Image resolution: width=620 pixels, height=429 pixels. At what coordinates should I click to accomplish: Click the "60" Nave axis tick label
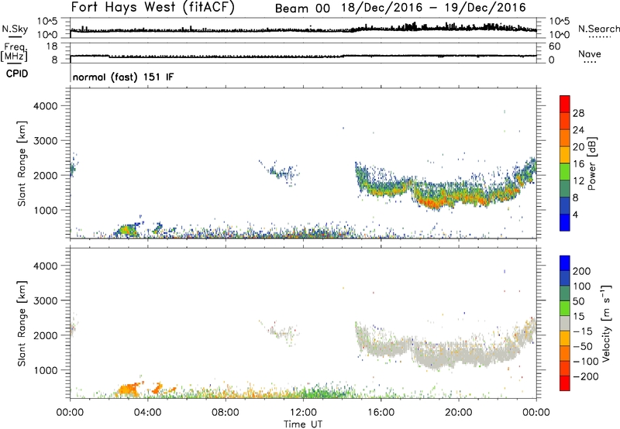(x=555, y=46)
